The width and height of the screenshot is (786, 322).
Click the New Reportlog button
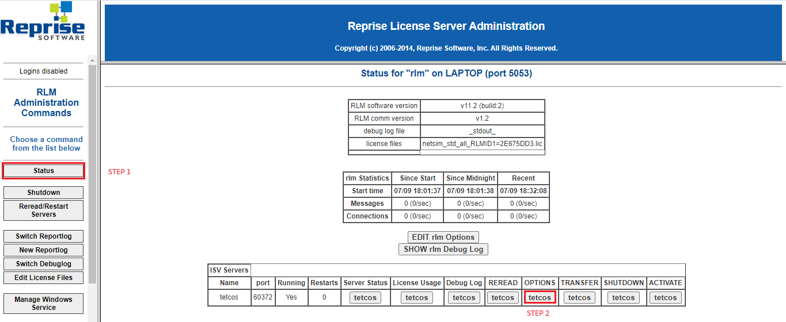click(44, 250)
